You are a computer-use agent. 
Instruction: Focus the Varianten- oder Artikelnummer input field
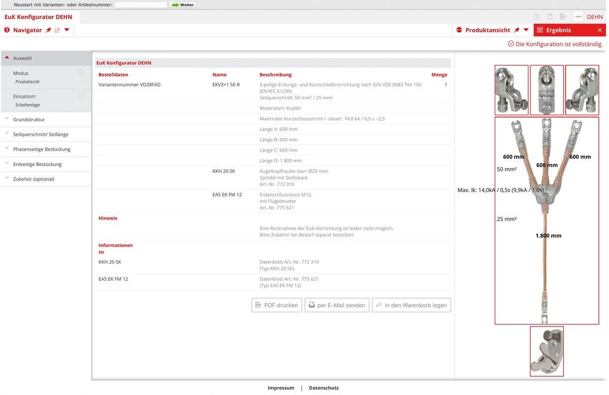point(141,5)
